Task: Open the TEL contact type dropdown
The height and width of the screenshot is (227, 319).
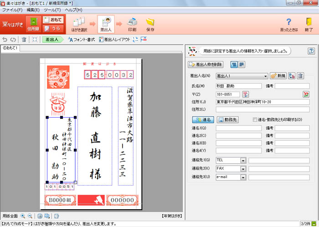Action: pos(243,160)
